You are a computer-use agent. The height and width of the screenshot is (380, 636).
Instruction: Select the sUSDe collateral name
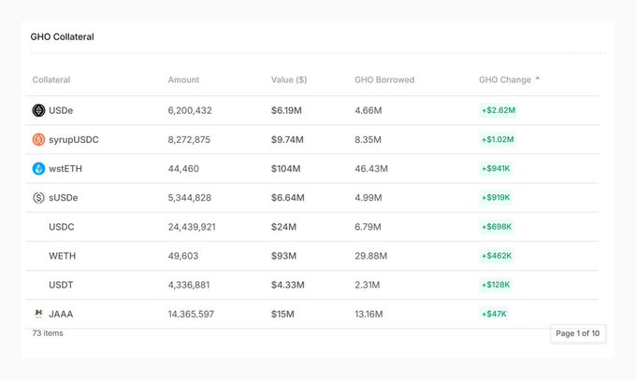pyautogui.click(x=64, y=198)
